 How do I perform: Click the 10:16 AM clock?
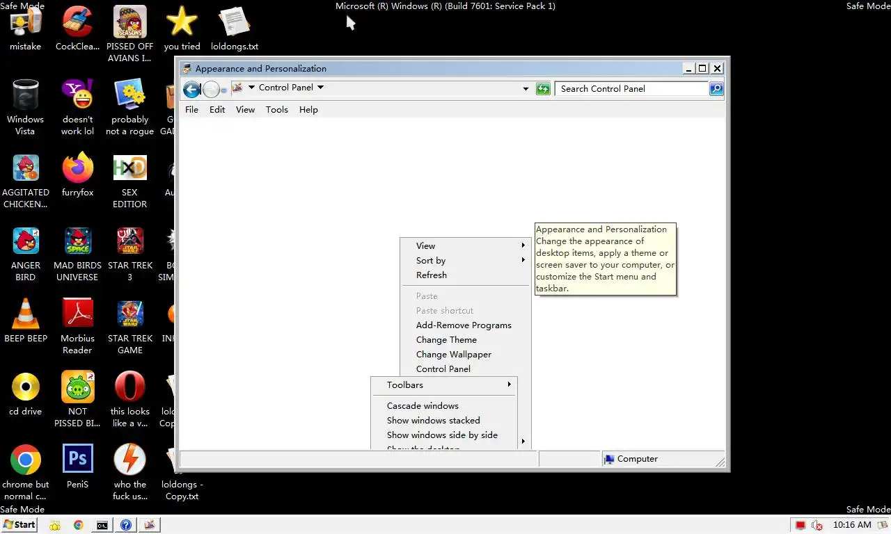coord(852,525)
